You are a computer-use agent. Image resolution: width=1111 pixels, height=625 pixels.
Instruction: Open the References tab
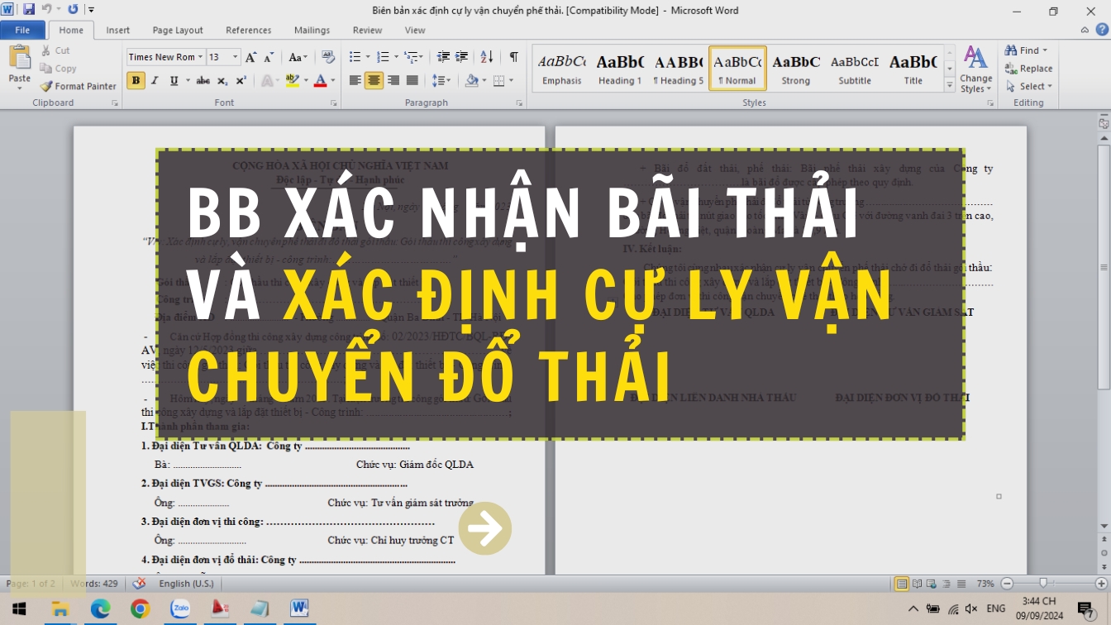point(249,30)
